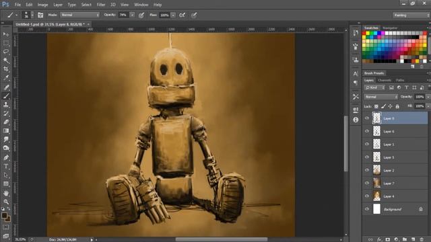This screenshot has width=431, height=242.
Task: Open layer filter Kind dropdown
Action: 375,87
